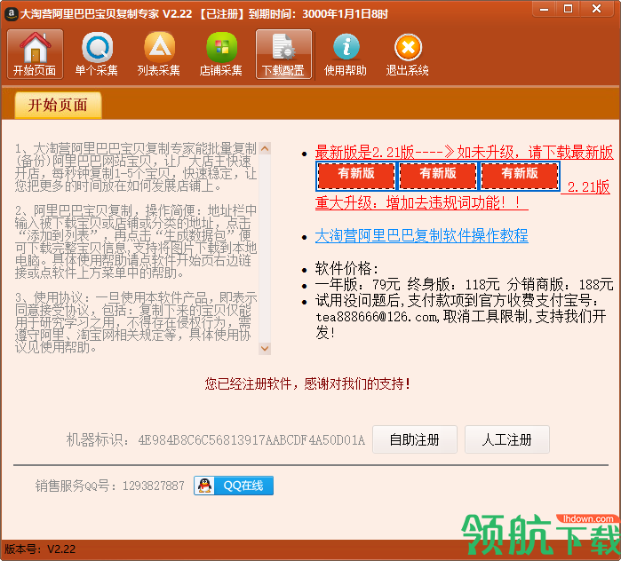
Task: Switch to the 开始页面 tab
Action: (x=58, y=106)
